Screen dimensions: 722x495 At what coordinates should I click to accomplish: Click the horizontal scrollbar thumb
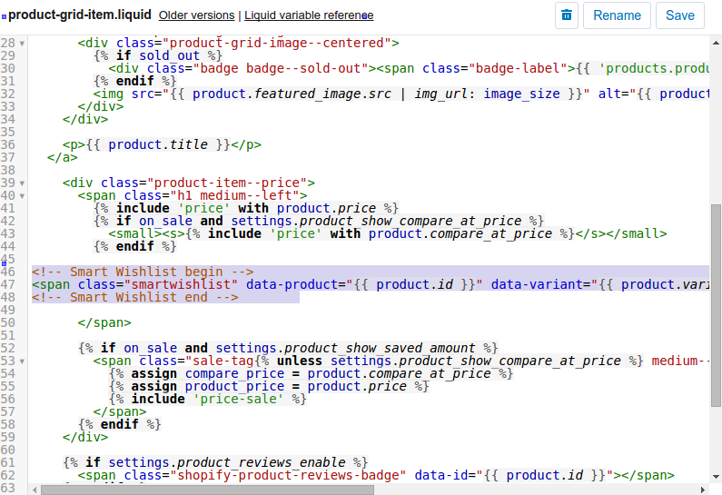pos(207,490)
